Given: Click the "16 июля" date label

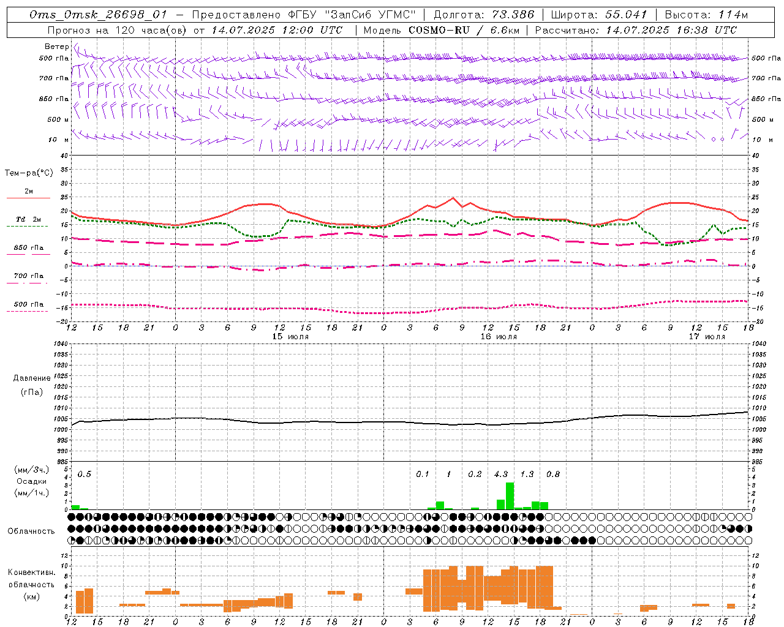Looking at the screenshot, I should [x=499, y=337].
